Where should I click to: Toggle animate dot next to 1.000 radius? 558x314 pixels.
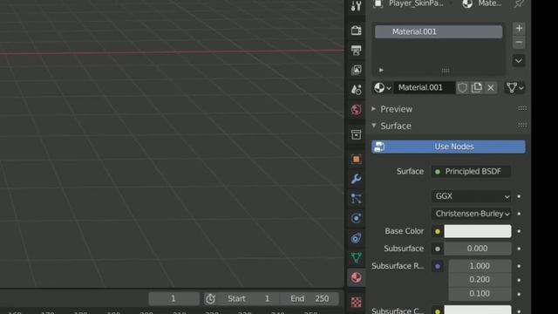click(519, 266)
